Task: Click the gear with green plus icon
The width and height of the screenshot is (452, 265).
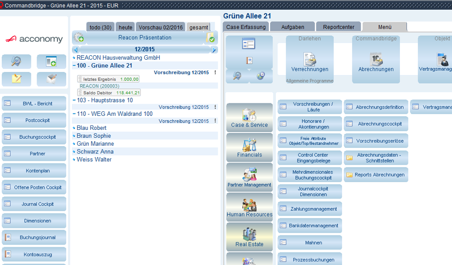Action: pyautogui.click(x=79, y=38)
